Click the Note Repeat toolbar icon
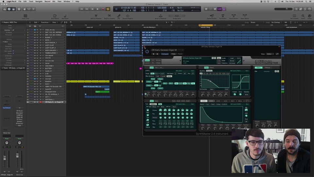Screen dimensions: 314x177 [x=55, y=16]
